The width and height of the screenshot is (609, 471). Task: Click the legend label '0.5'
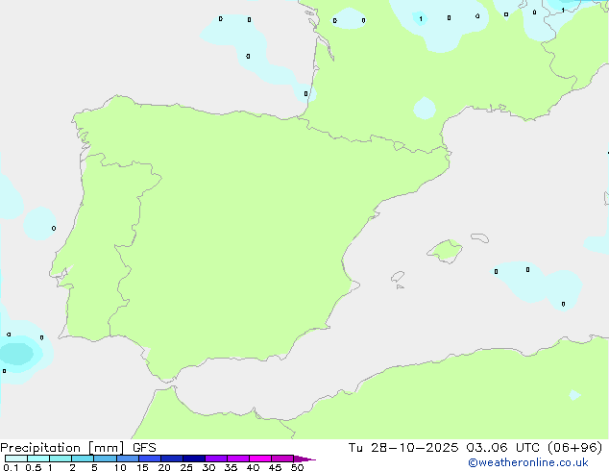[x=34, y=467]
